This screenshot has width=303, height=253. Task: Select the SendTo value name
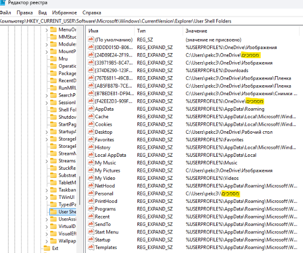[103, 224]
